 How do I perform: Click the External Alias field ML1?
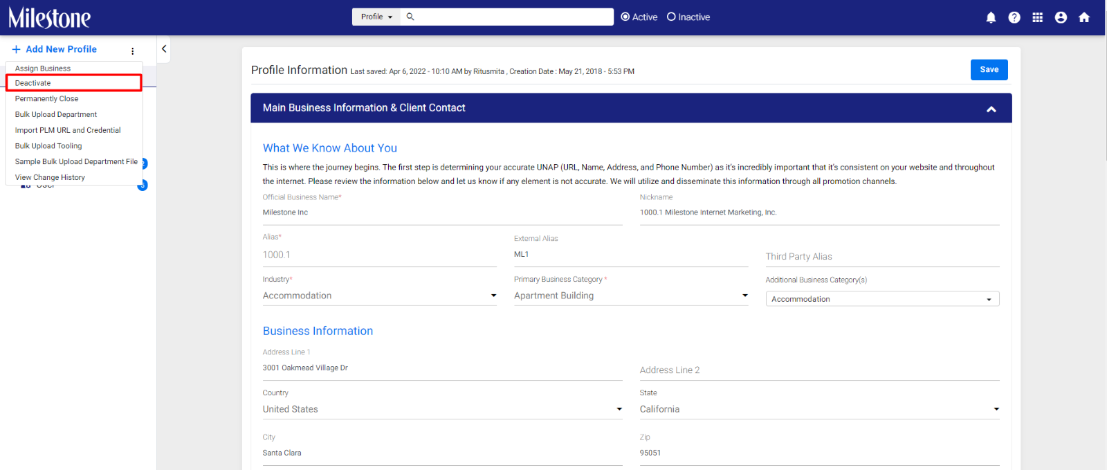coord(631,255)
